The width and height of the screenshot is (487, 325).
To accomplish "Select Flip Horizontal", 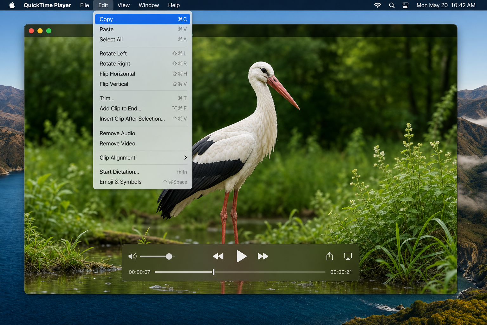I will [x=143, y=74].
